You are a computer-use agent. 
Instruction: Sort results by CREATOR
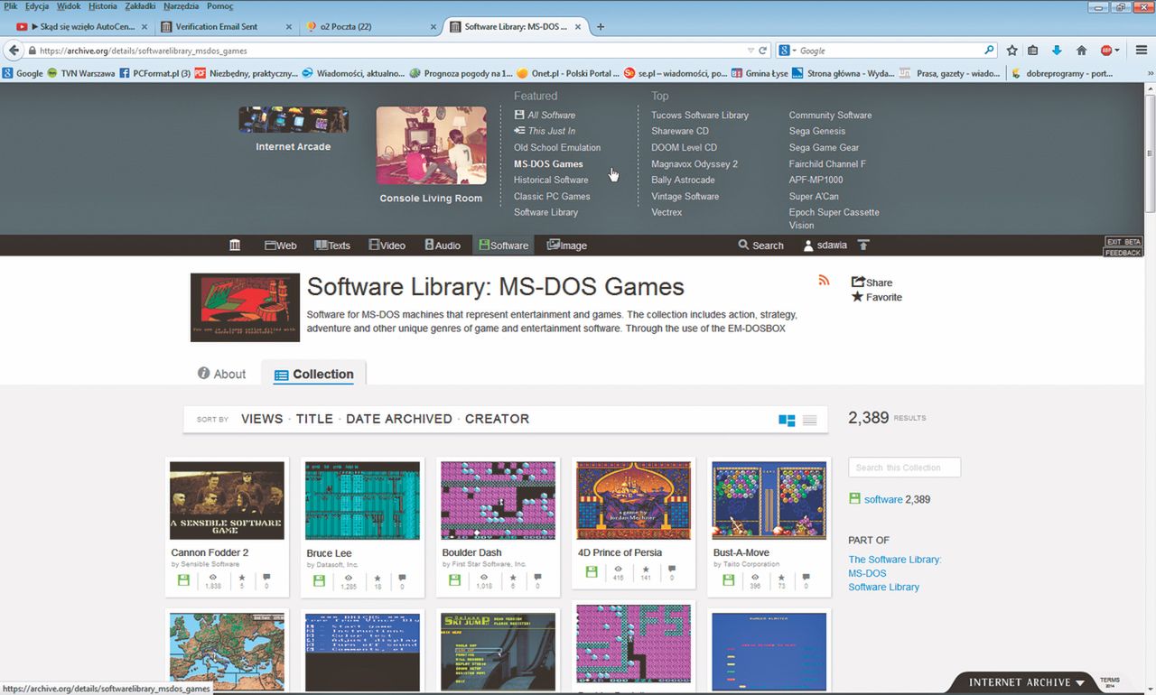[497, 419]
